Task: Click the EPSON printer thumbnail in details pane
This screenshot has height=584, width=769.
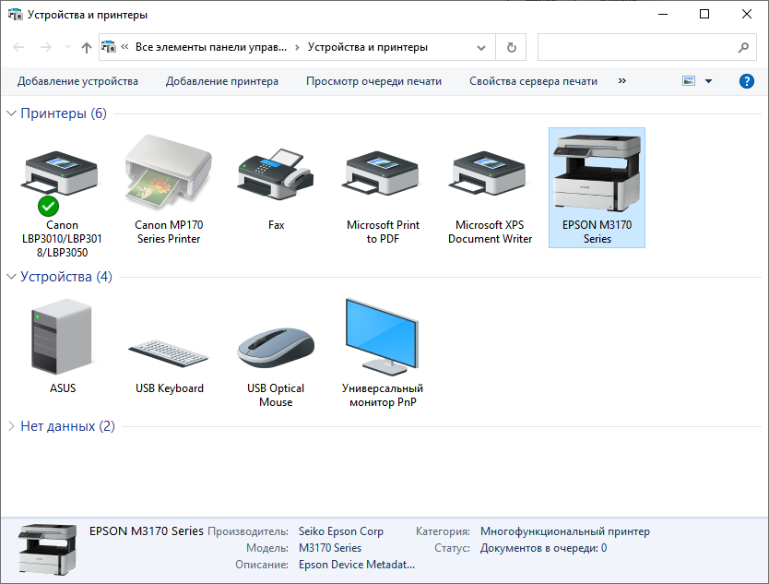Action: click(x=48, y=549)
